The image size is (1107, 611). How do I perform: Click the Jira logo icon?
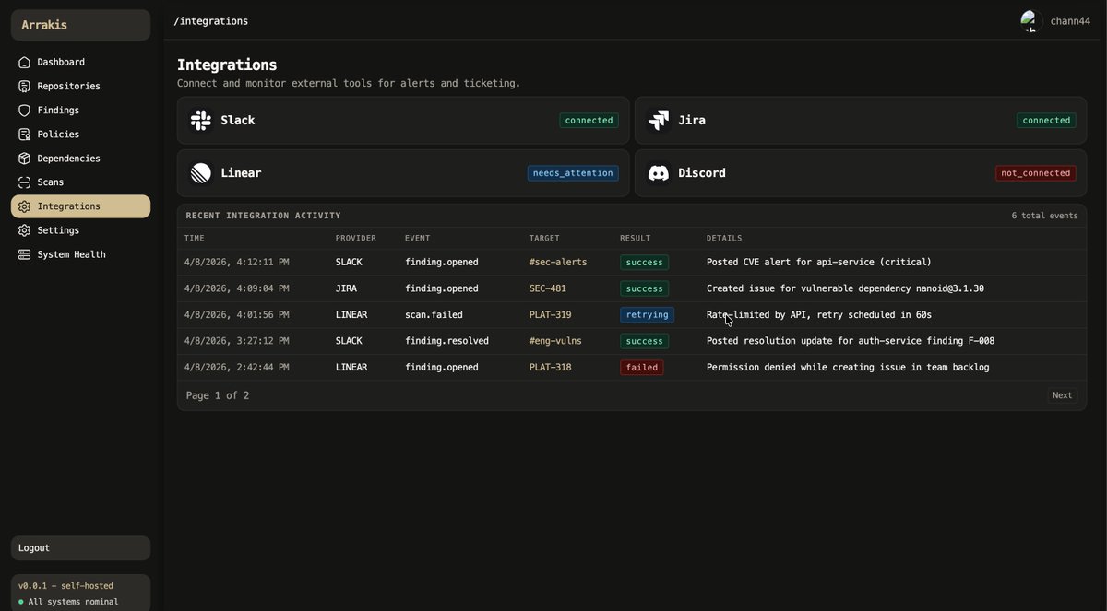(658, 120)
